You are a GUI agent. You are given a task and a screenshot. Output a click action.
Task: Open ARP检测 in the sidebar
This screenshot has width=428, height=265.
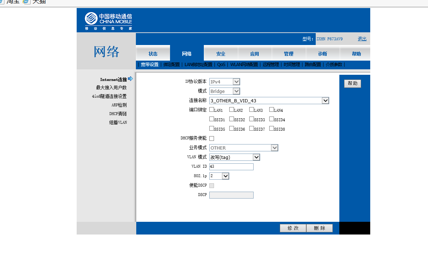tap(119, 105)
